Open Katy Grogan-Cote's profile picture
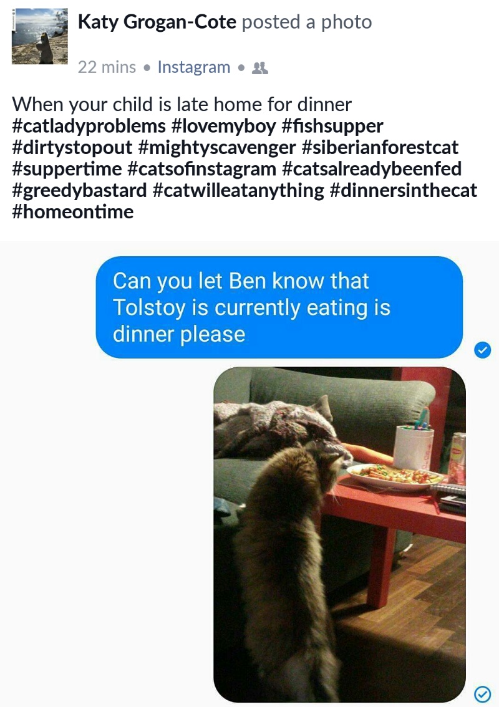 point(40,36)
